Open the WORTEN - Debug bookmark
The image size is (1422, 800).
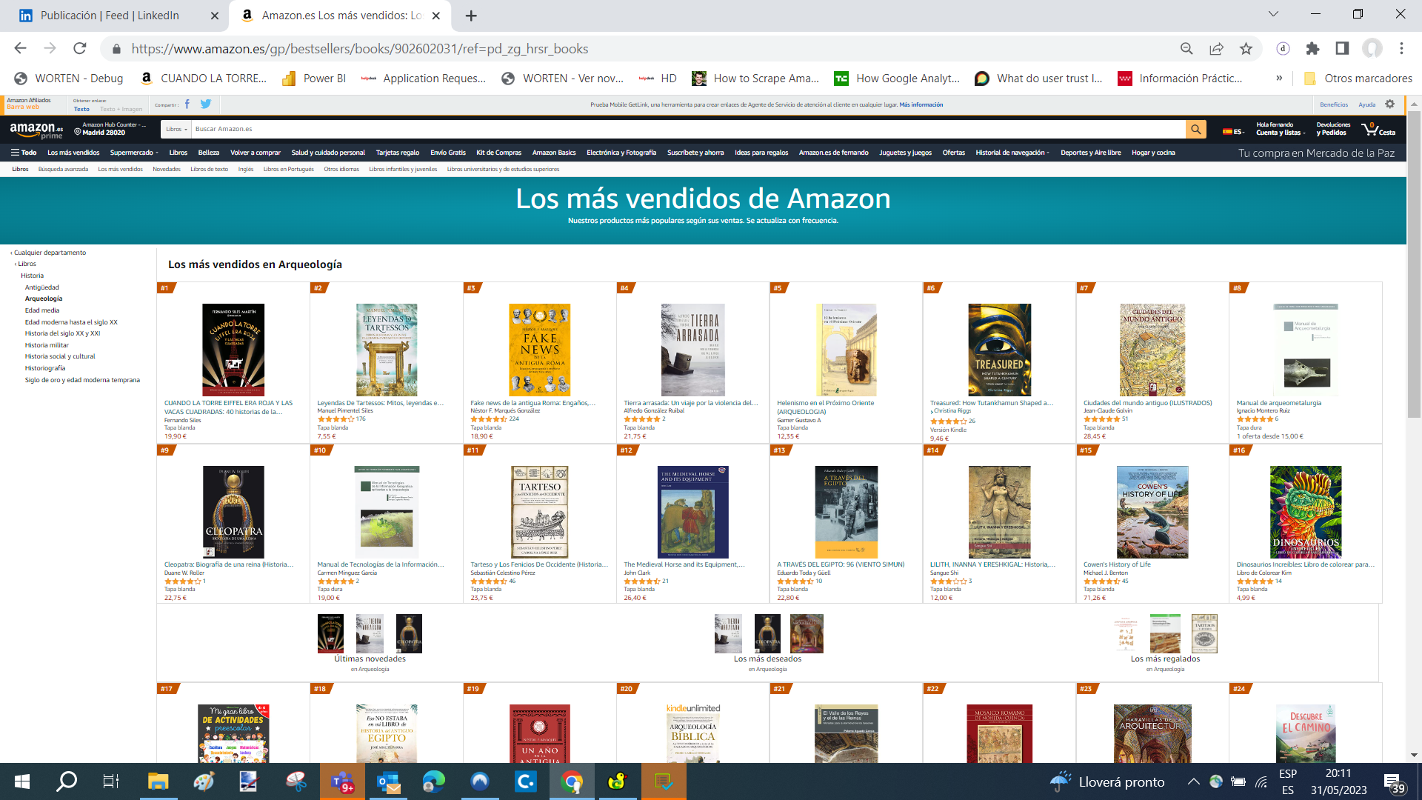69,79
